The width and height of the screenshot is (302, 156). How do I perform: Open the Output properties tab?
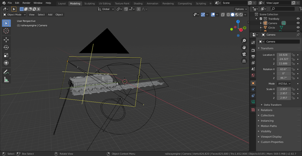(253, 57)
